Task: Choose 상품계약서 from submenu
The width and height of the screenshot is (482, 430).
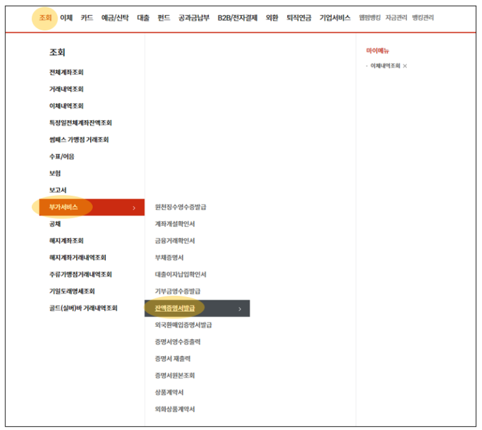Action: [169, 392]
